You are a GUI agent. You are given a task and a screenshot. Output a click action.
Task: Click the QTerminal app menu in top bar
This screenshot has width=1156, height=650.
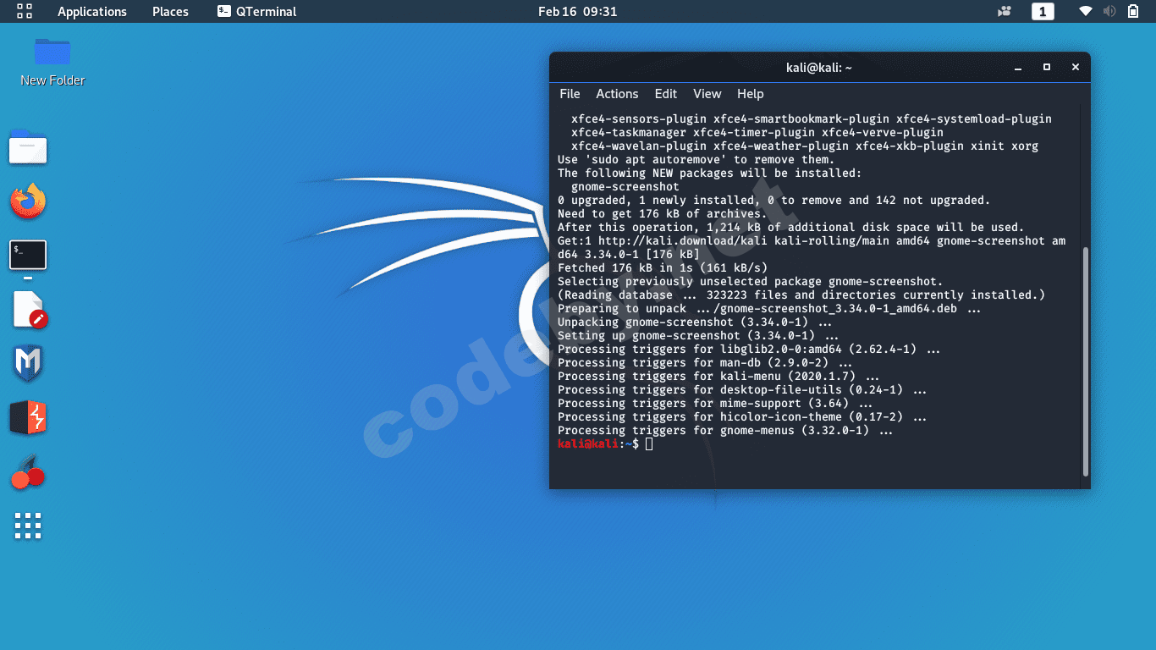coord(256,11)
